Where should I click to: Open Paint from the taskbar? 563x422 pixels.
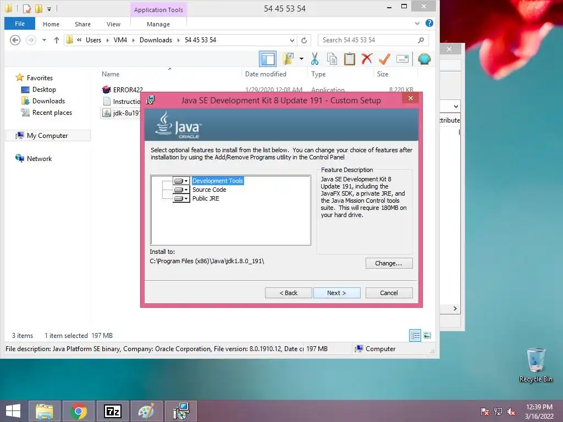pyautogui.click(x=146, y=411)
